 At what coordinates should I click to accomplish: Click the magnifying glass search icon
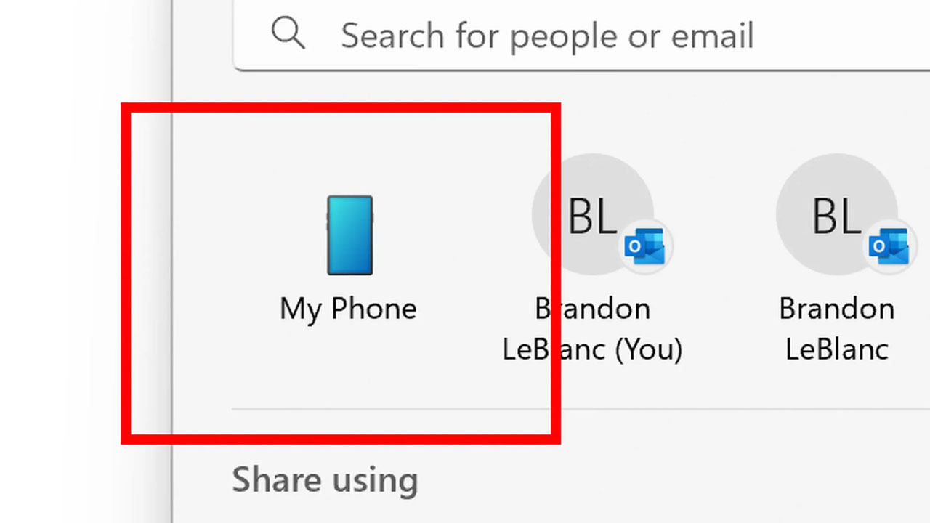pyautogui.click(x=288, y=33)
